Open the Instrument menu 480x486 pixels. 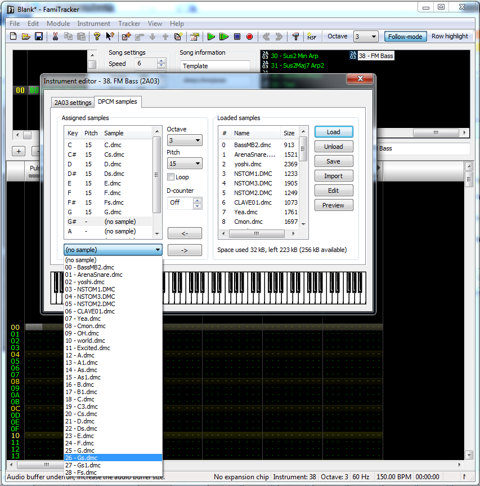coord(94,24)
